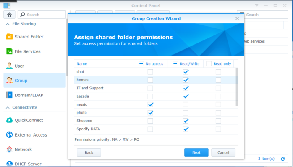
Task: Collapse the Connectivity section
Action: point(8,107)
